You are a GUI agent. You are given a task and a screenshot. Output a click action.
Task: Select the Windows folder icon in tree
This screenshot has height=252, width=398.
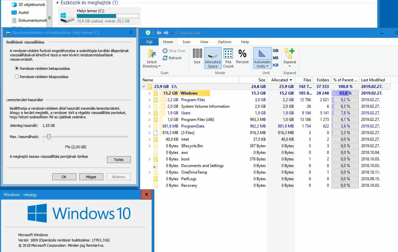pos(156,93)
